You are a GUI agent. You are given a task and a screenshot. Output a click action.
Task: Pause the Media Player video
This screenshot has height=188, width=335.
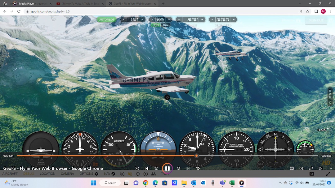coord(167,169)
